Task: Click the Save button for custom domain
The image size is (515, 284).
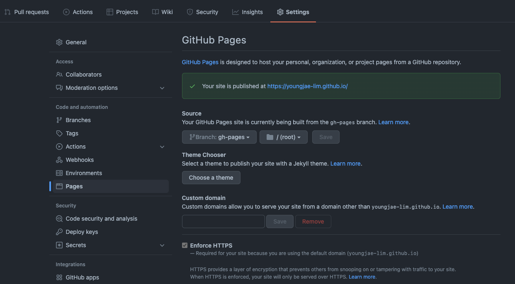Action: click(x=280, y=221)
